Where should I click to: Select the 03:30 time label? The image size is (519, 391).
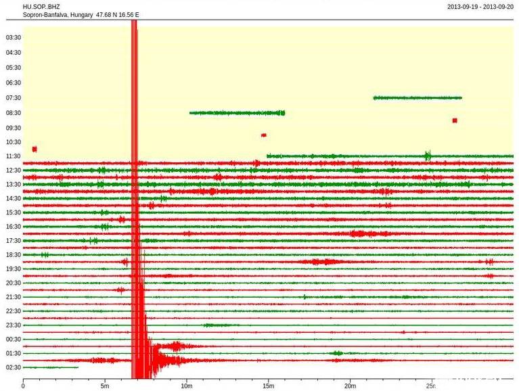point(14,37)
